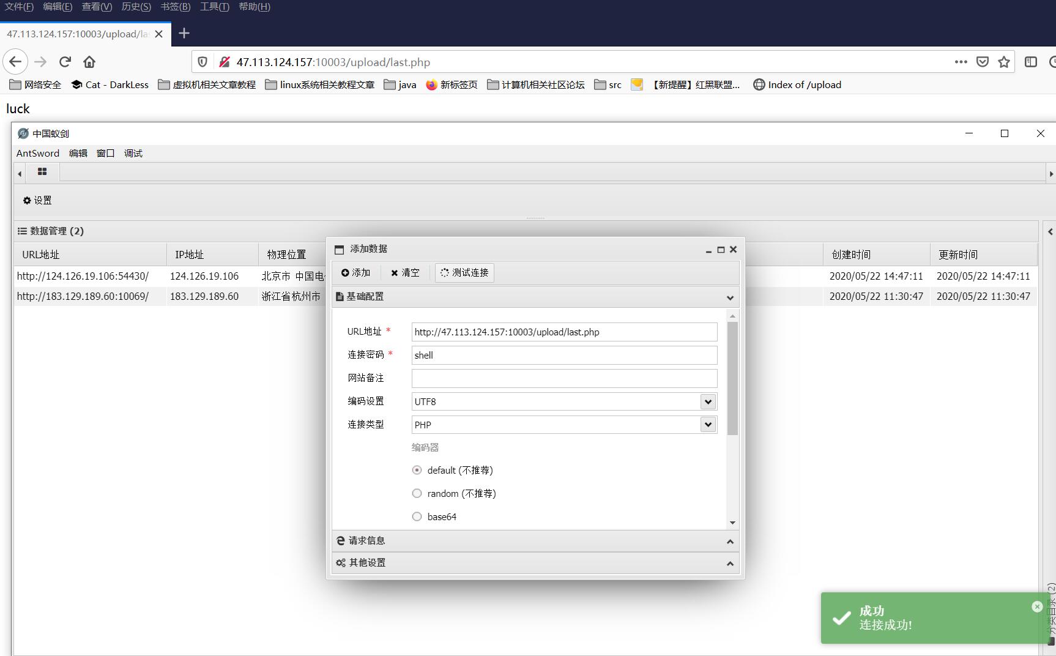The width and height of the screenshot is (1056, 656).
Task: Select the random (不推荐) encoder
Action: 417,493
